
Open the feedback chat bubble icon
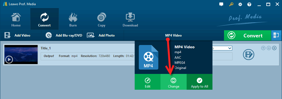221,4
